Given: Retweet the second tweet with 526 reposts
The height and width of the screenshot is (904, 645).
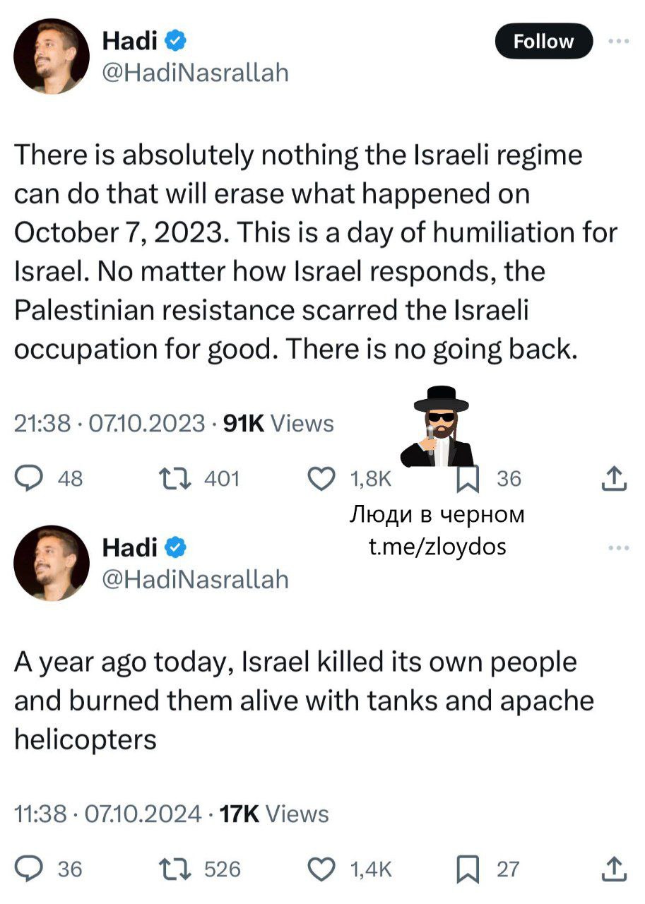Looking at the screenshot, I should (184, 868).
